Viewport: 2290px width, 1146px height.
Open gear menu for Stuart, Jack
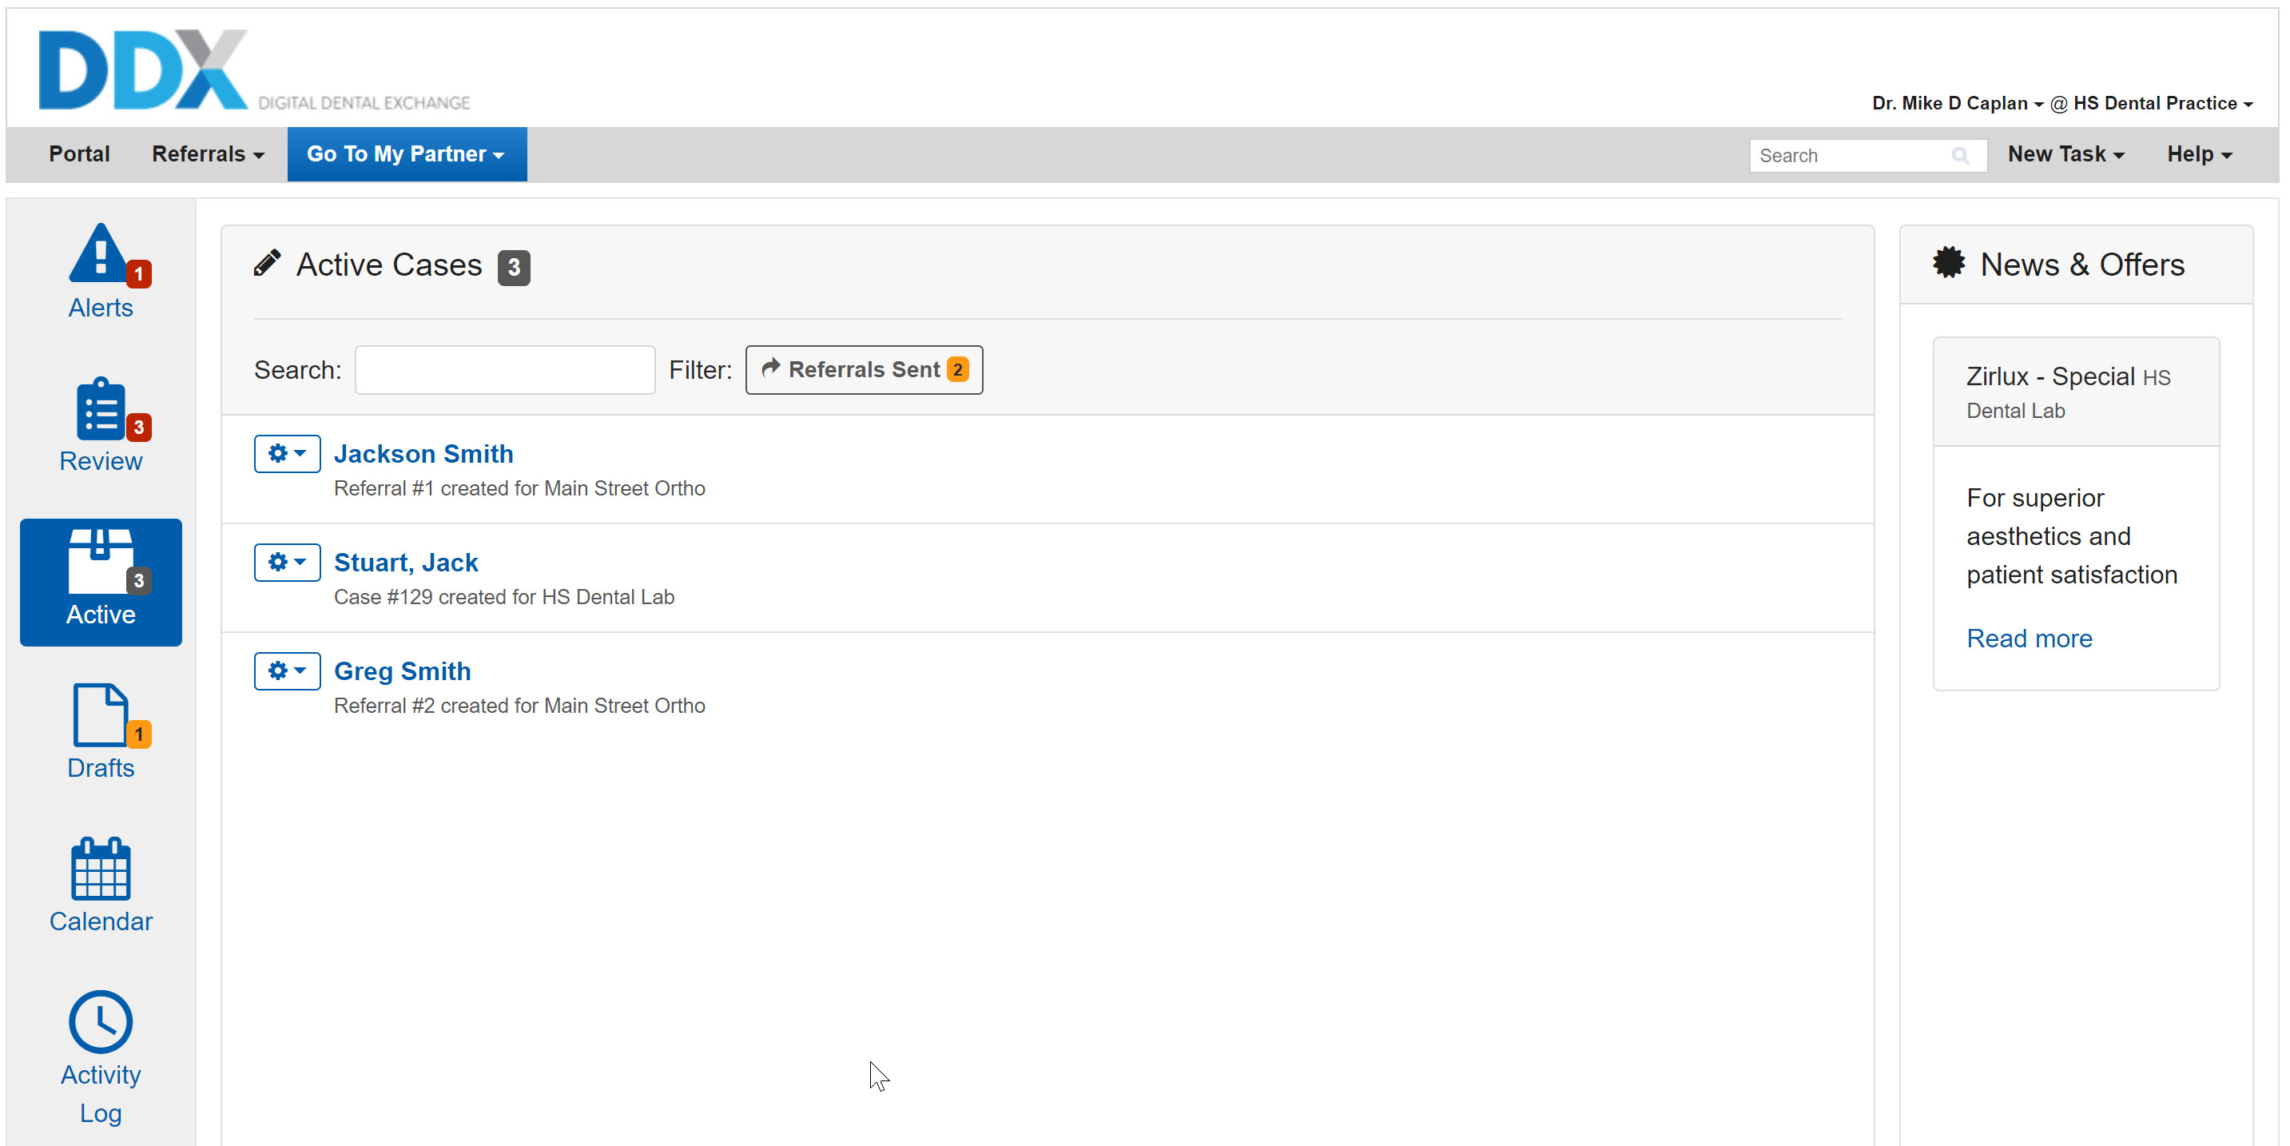click(x=286, y=562)
